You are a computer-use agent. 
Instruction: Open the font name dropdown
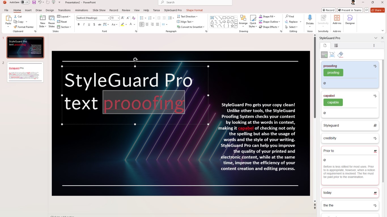(108, 18)
